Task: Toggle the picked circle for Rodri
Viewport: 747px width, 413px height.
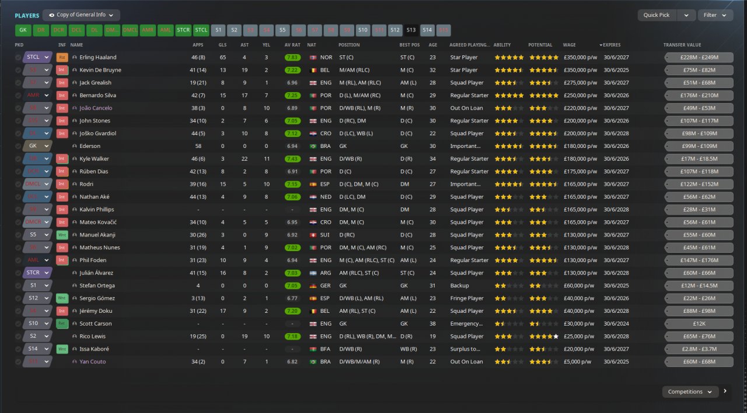Action: pos(18,184)
